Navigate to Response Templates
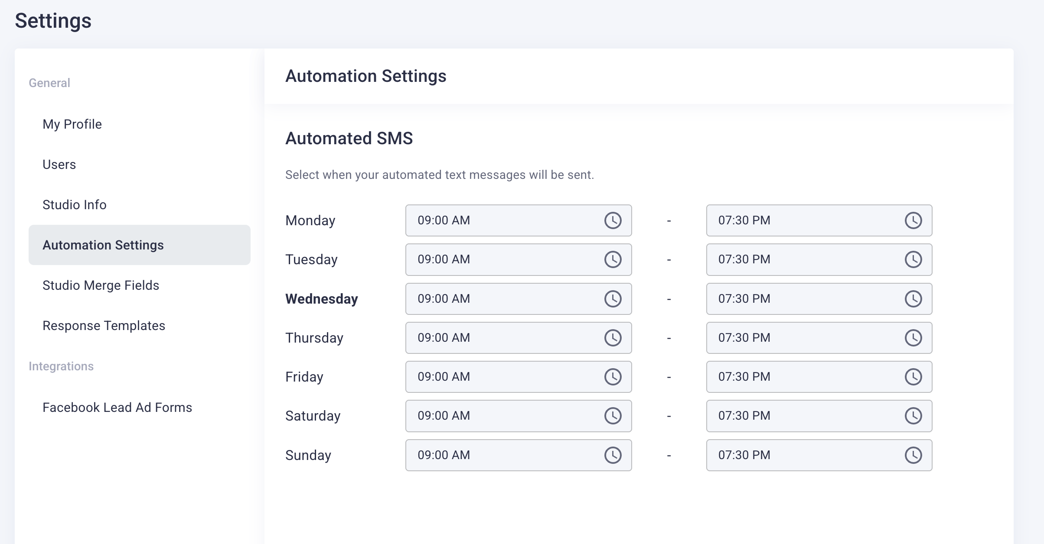Screen dimensions: 1044x544 tap(104, 326)
